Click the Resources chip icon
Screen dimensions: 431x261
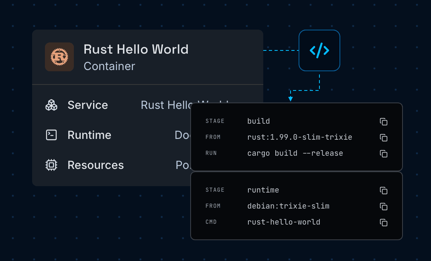tap(51, 165)
